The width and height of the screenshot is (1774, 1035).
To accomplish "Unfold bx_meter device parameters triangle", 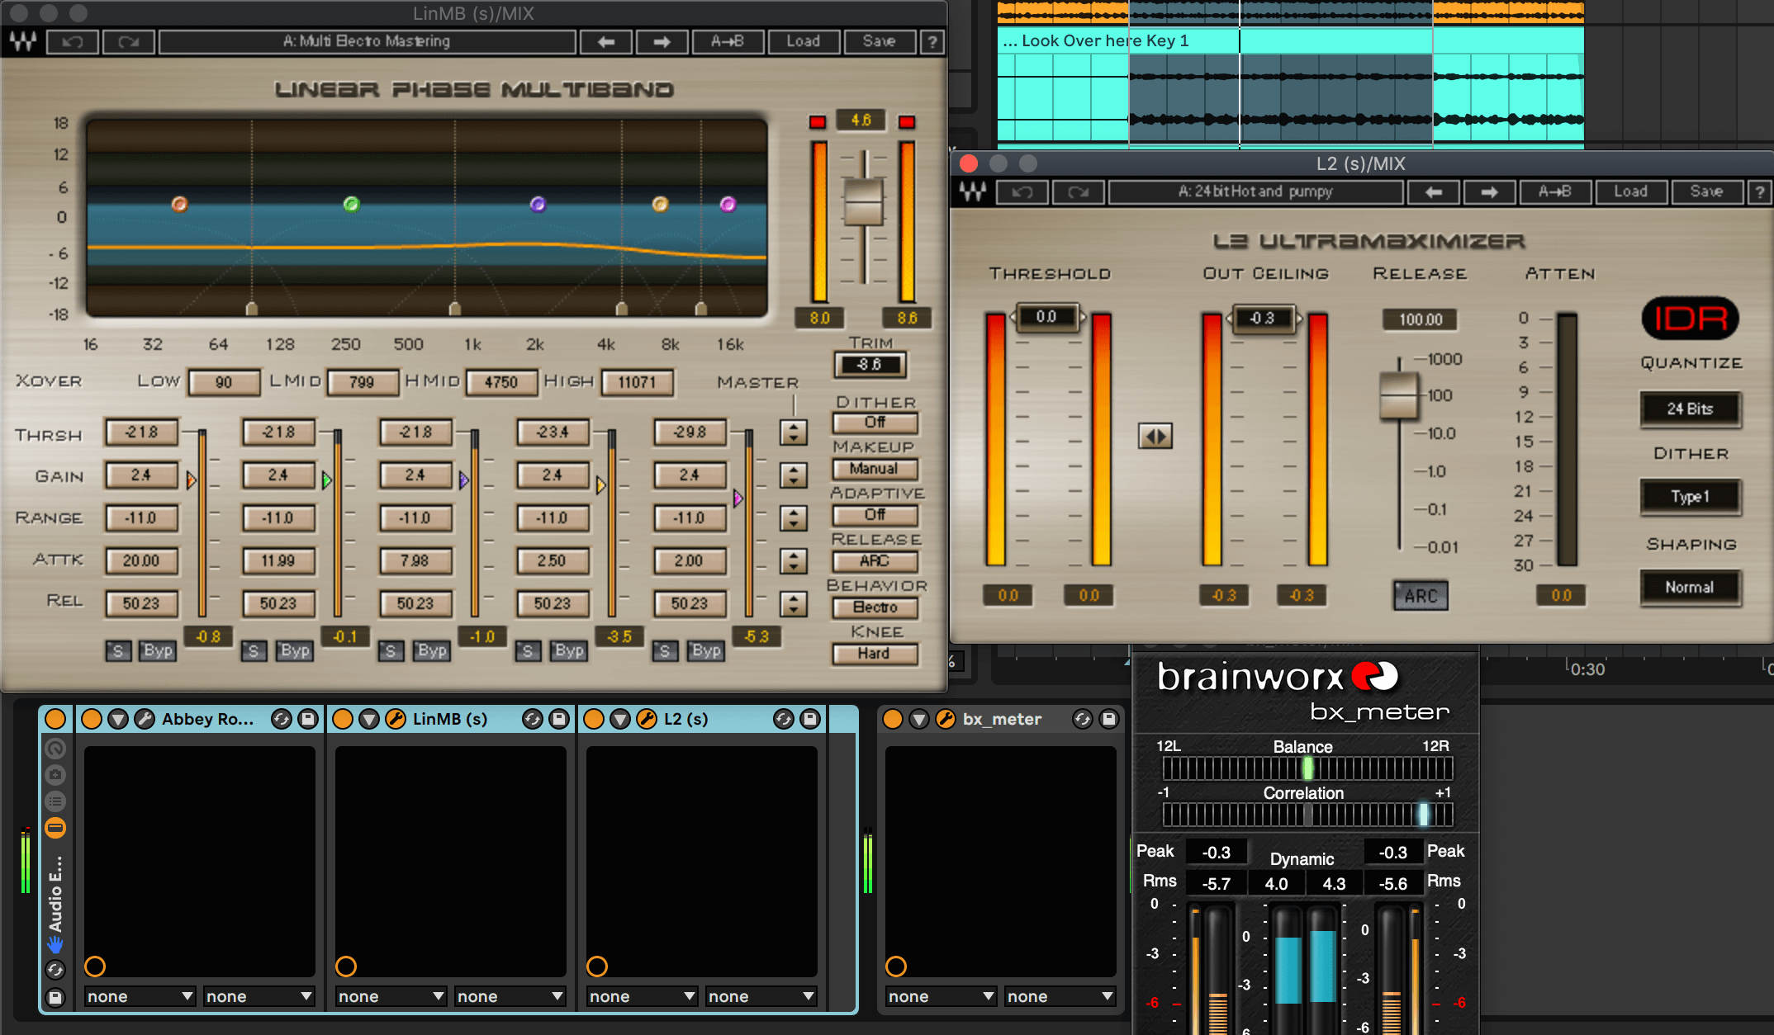I will [x=919, y=719].
